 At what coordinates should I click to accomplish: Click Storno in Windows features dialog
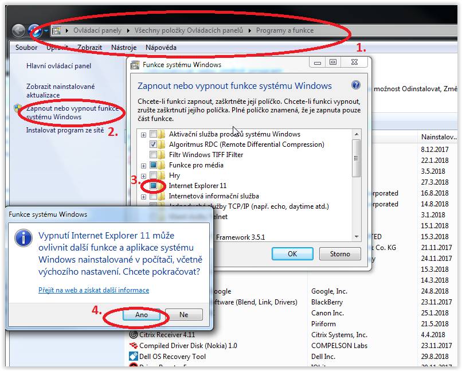pos(340,253)
